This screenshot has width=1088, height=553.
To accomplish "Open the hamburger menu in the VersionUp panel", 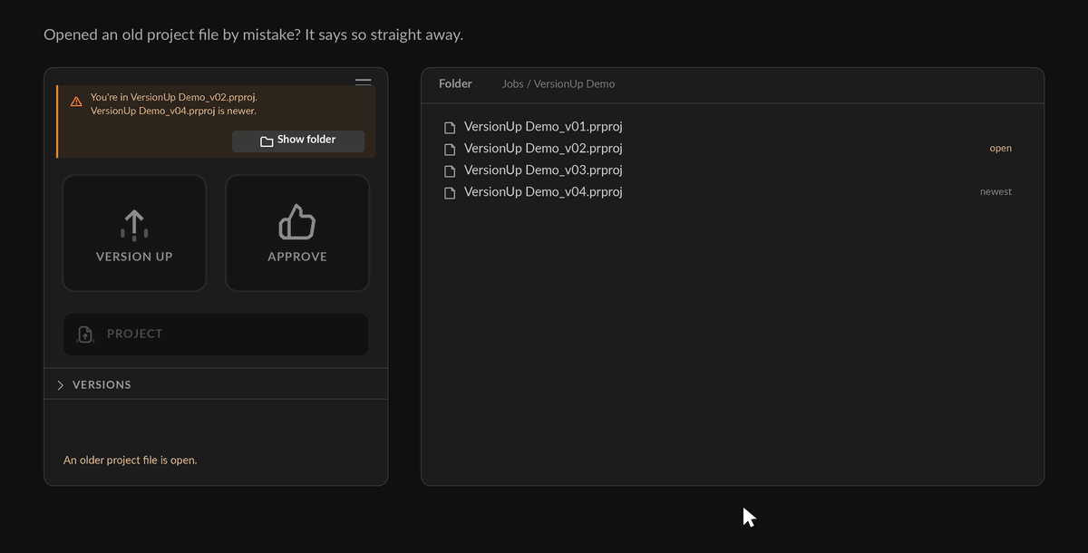I will tap(364, 82).
